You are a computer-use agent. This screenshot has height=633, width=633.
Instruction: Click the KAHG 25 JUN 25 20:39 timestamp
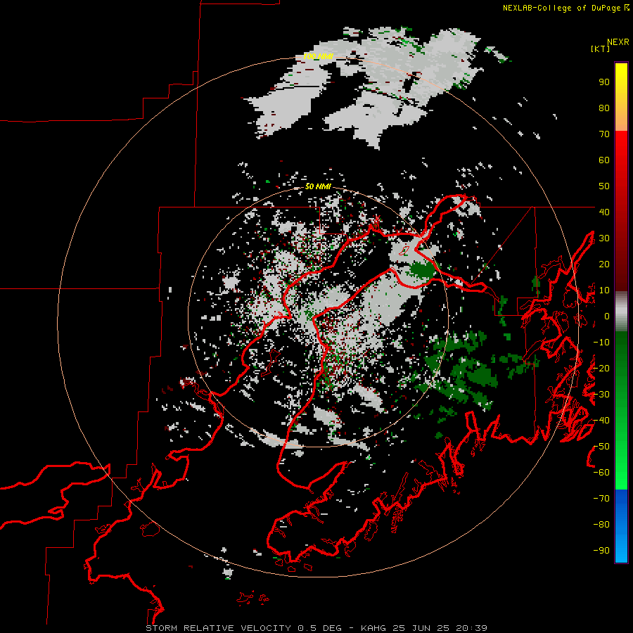click(424, 628)
